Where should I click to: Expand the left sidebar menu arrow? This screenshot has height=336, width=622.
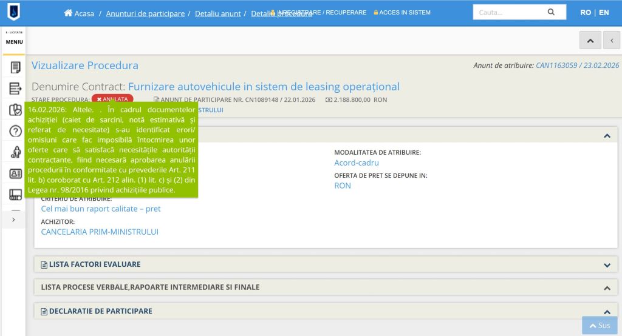point(13,220)
